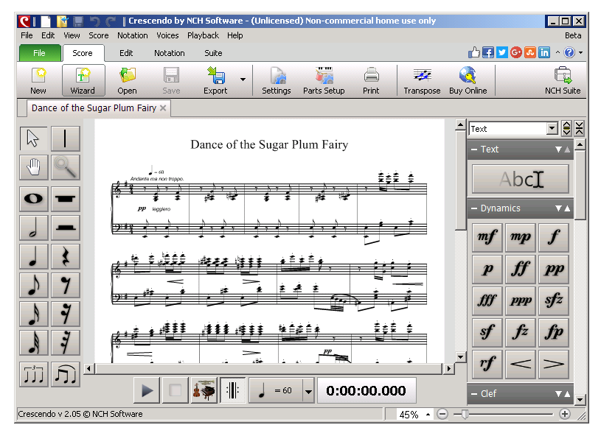Open the Export dropdown arrow
601x436 pixels.
(x=243, y=80)
